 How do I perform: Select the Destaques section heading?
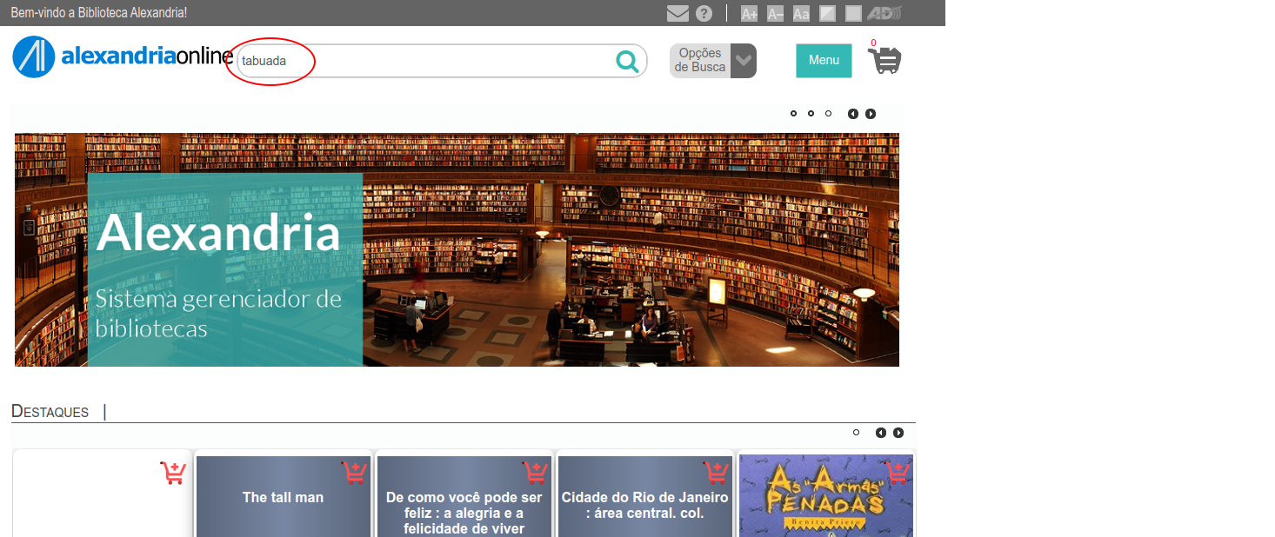[x=50, y=412]
